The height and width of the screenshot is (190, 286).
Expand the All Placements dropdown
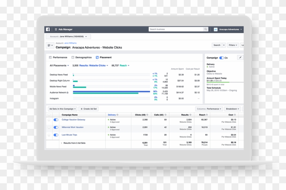(59, 65)
